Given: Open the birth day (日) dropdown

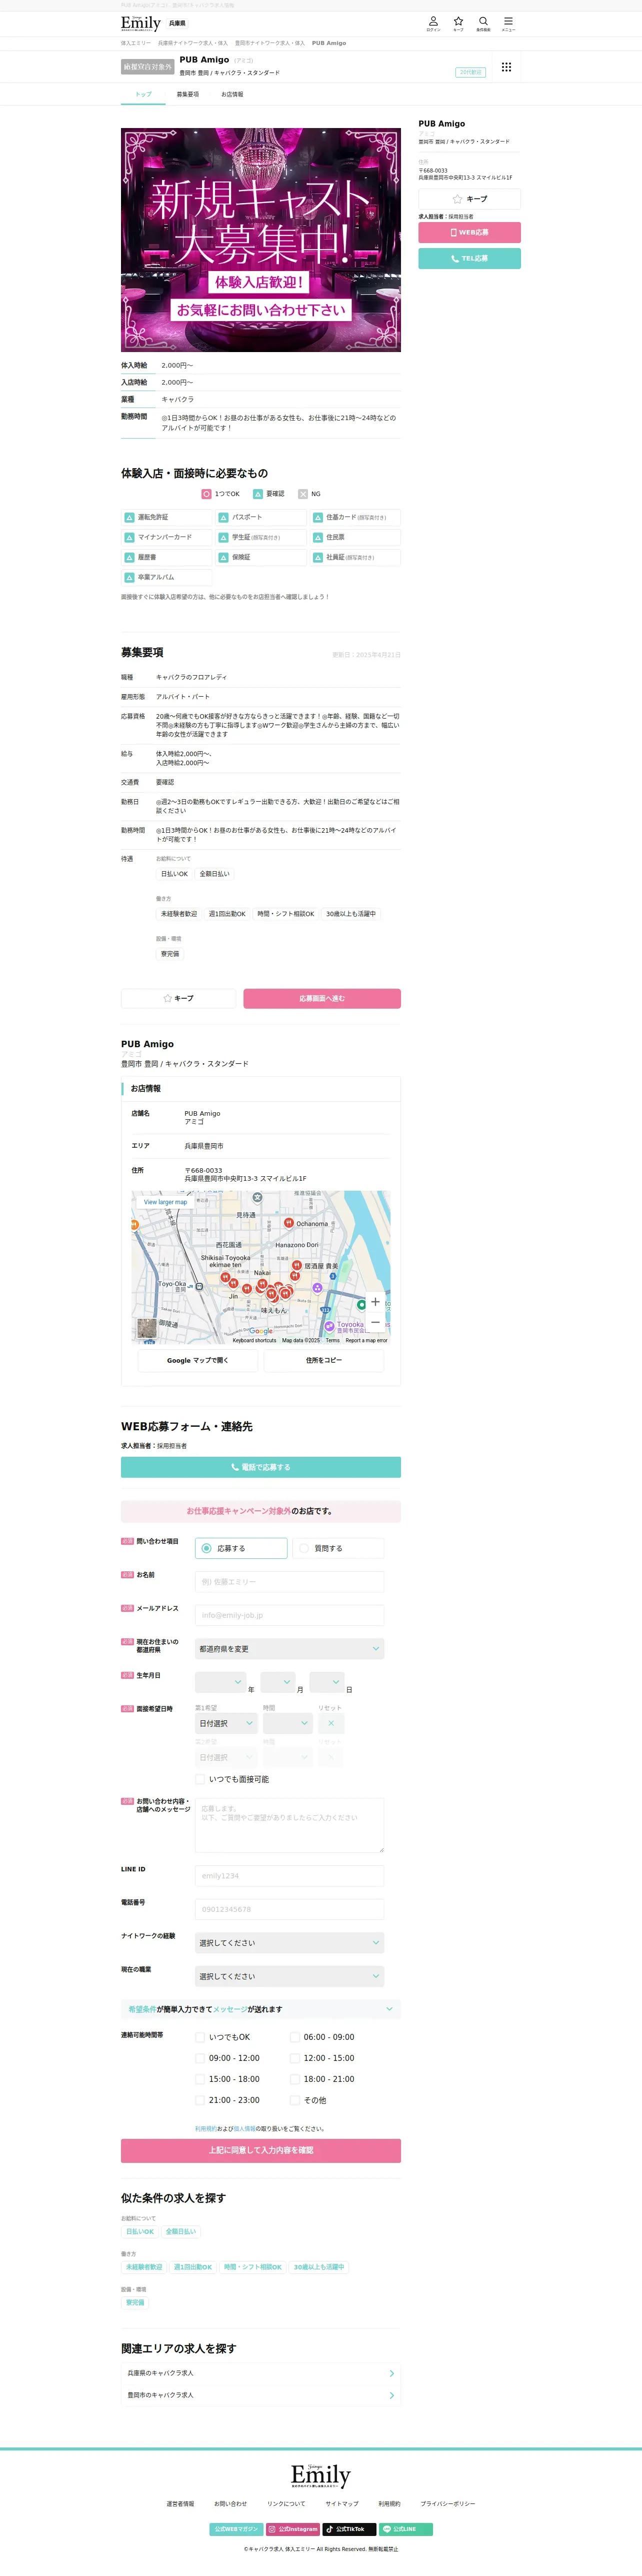Looking at the screenshot, I should click(326, 1682).
